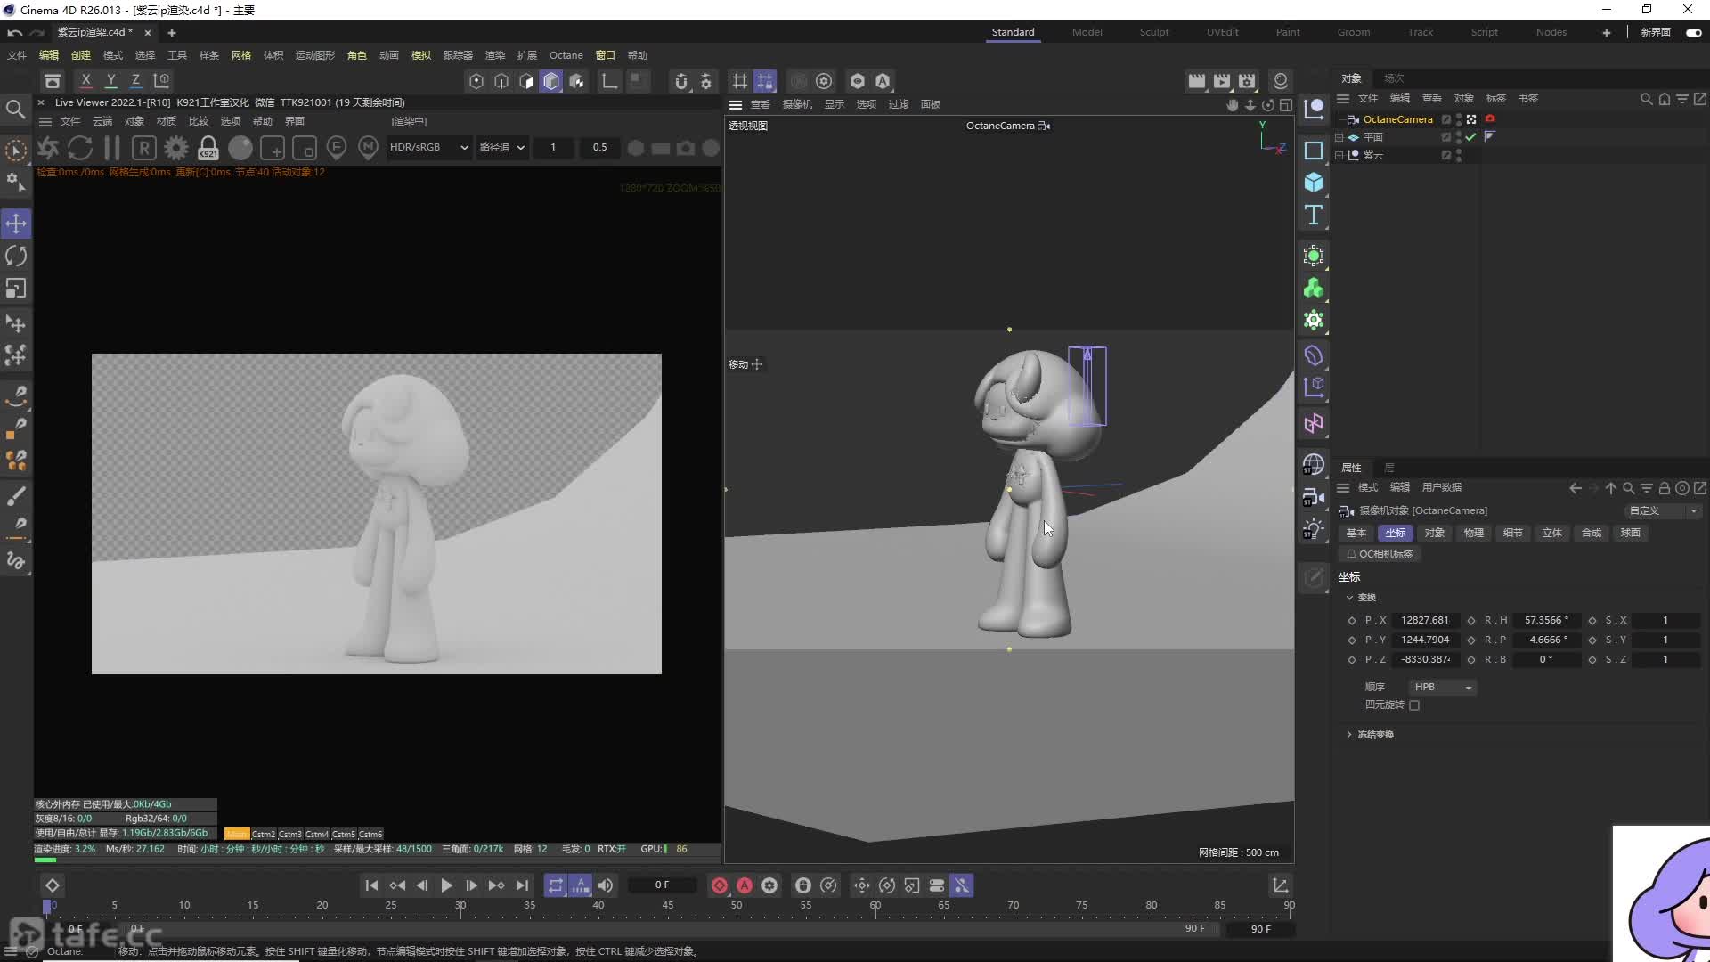
Task: Open the Octane menu
Action: [x=566, y=55]
